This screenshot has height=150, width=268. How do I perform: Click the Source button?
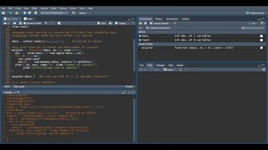click(121, 23)
